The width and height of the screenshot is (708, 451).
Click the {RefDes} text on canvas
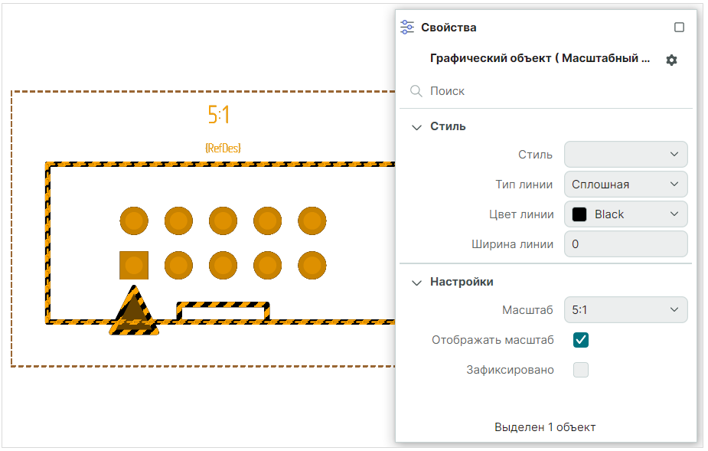click(223, 148)
